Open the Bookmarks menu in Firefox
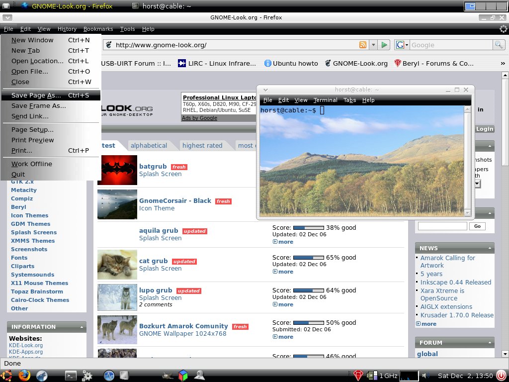 tap(98, 29)
